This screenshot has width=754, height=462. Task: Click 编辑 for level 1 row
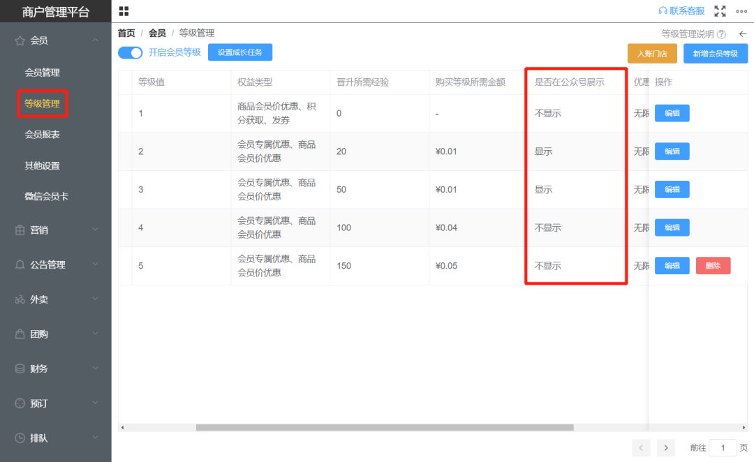[672, 114]
